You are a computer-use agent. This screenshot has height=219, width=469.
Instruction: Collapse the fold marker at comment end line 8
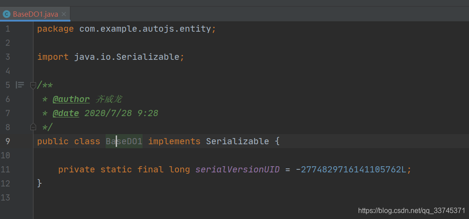click(x=33, y=127)
